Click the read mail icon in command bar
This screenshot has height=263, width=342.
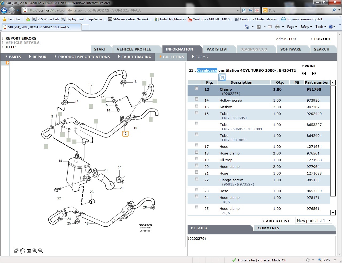(270, 27)
